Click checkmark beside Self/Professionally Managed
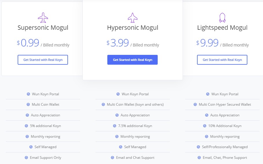 198,147
